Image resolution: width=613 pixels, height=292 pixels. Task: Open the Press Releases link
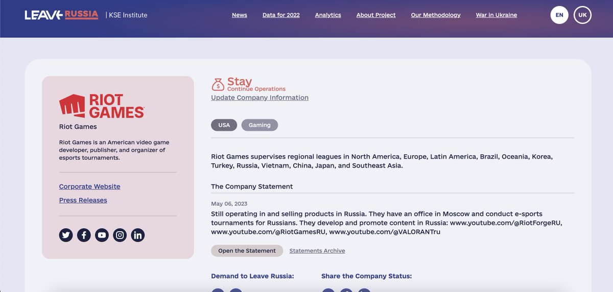click(x=83, y=201)
